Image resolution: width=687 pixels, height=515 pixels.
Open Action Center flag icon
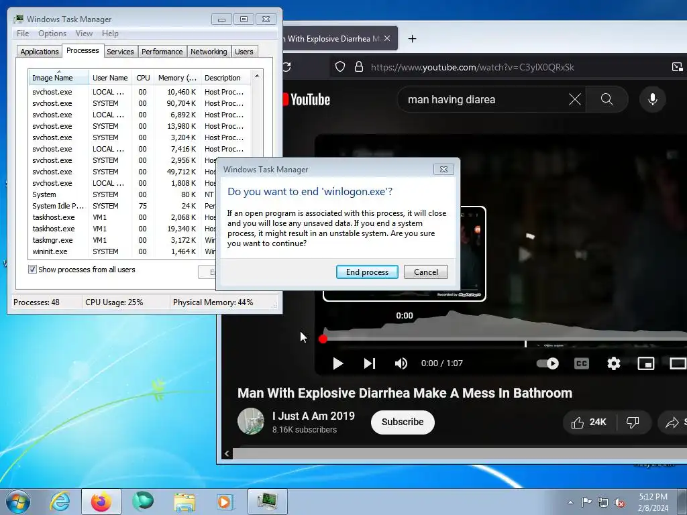(x=586, y=502)
